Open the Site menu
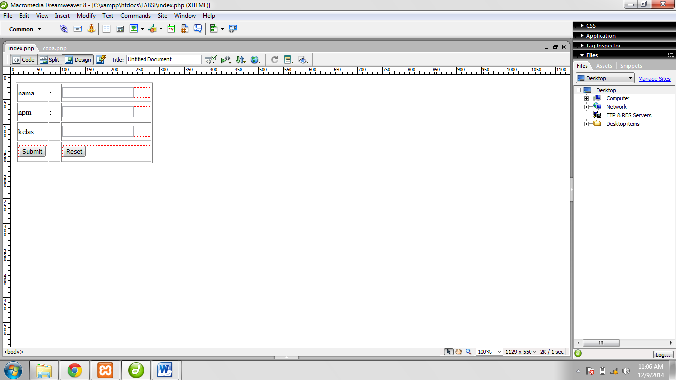 point(162,16)
